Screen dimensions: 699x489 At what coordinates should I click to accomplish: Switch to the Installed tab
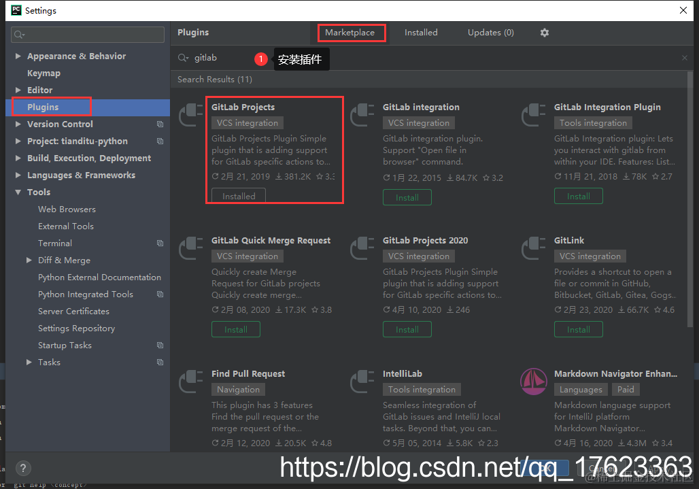tap(421, 33)
